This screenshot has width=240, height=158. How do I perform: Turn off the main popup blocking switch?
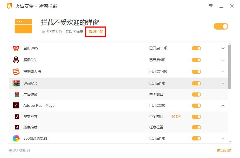[x=221, y=26]
